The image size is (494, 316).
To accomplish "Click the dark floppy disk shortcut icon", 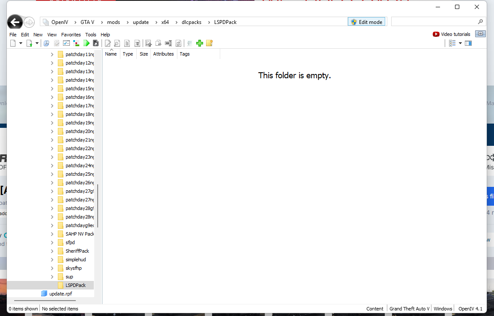I will click(96, 43).
